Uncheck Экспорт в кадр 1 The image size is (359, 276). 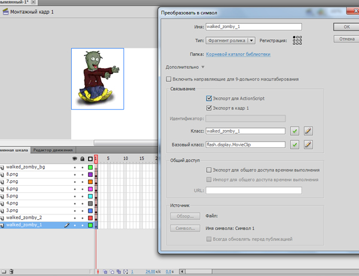(x=209, y=108)
